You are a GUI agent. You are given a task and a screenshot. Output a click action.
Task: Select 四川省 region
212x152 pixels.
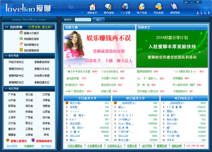tap(46, 117)
